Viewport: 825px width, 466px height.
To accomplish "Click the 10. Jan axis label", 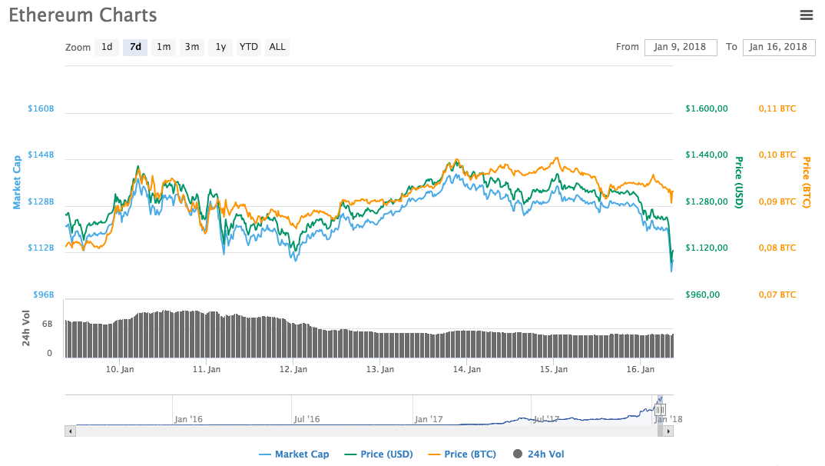I will tap(120, 369).
